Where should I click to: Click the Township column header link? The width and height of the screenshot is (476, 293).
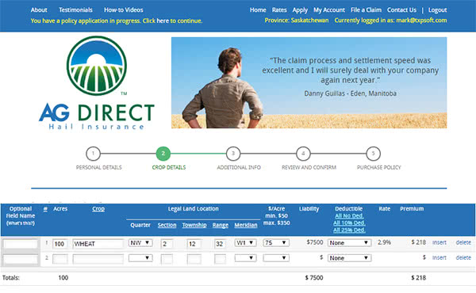[x=194, y=225]
